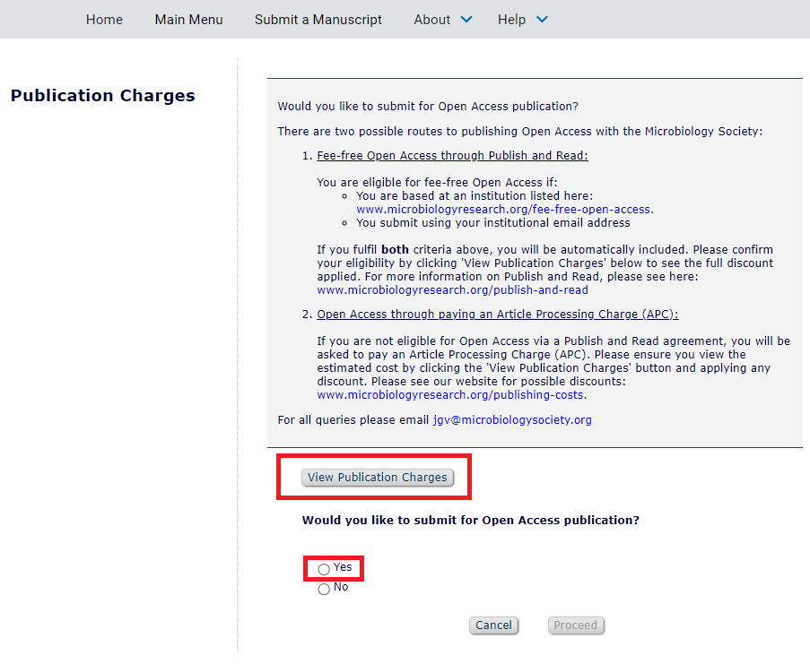This screenshot has height=664, width=810.
Task: Click the View Publication Charges button
Action: point(377,477)
